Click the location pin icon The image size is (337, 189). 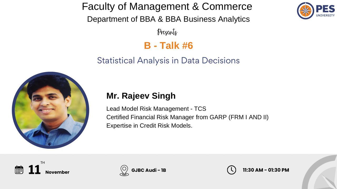pyautogui.click(x=124, y=170)
